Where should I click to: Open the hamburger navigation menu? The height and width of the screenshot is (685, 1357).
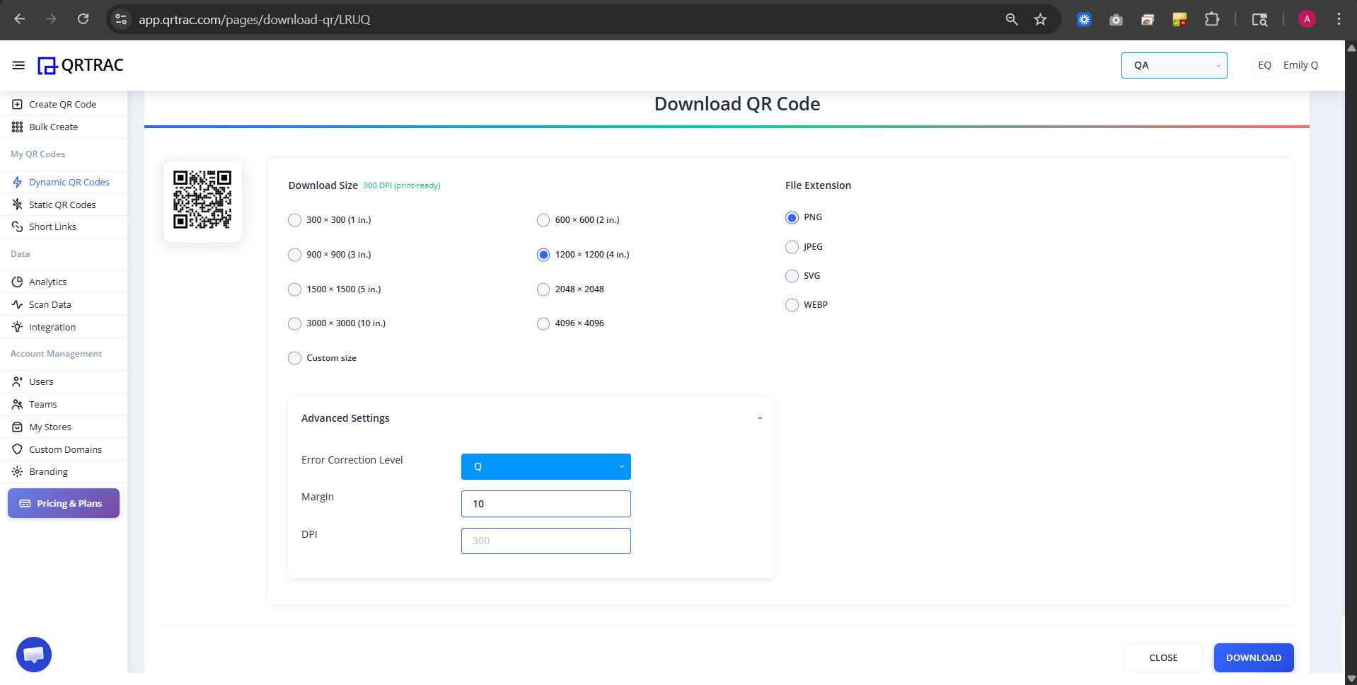coord(18,64)
